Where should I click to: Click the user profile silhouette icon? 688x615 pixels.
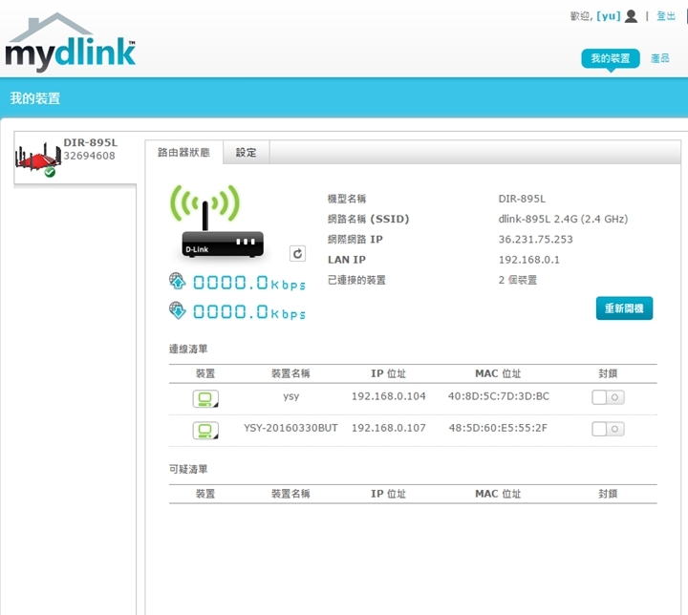[631, 16]
